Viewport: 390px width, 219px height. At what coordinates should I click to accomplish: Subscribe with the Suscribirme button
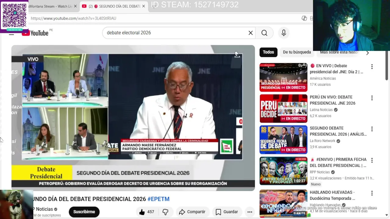[x=84, y=212]
